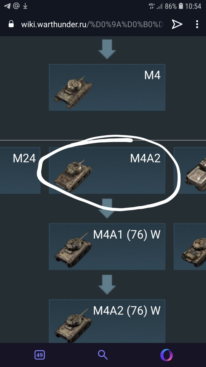
Task: Tap the battery percentage indicator
Action: (x=171, y=6)
